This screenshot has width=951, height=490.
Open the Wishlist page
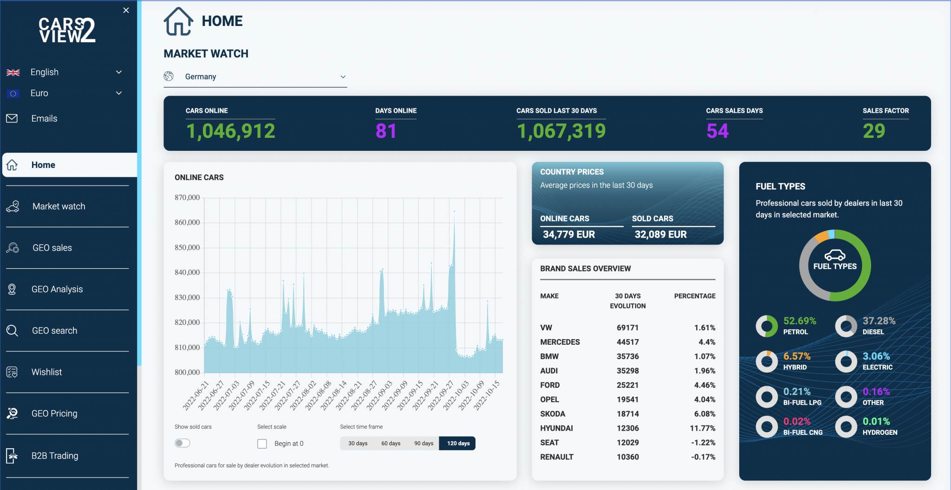(46, 372)
